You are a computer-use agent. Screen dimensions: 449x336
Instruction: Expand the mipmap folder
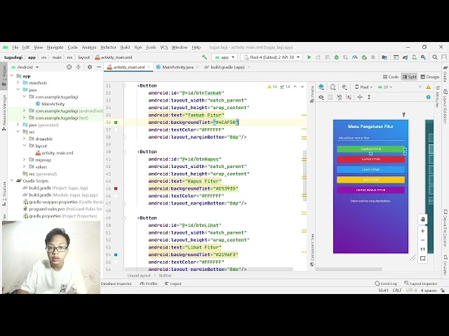tap(25, 160)
